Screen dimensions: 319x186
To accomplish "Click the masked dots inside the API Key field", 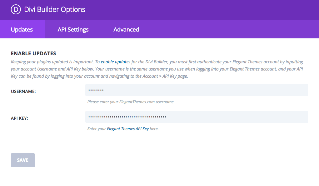I will click(x=127, y=117).
